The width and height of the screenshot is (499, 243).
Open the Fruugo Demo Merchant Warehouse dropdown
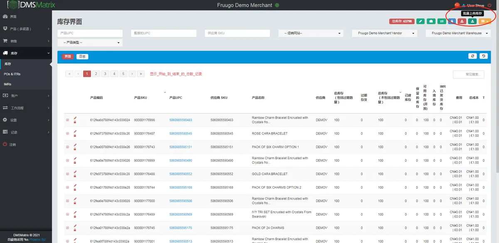458,33
